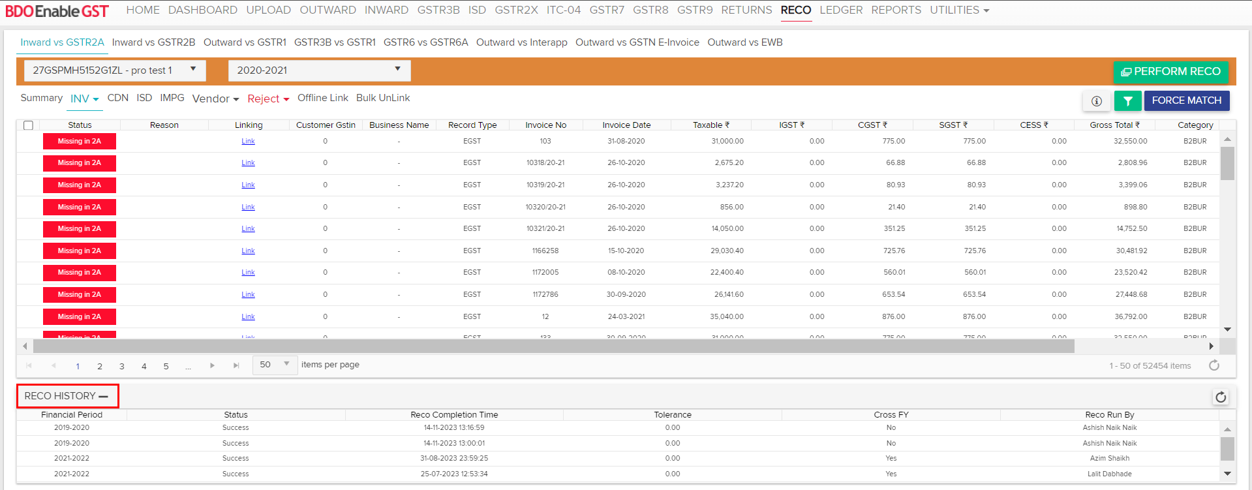Open the REPORTS menu item
Screen dimensions: 1252x490
pos(896,10)
